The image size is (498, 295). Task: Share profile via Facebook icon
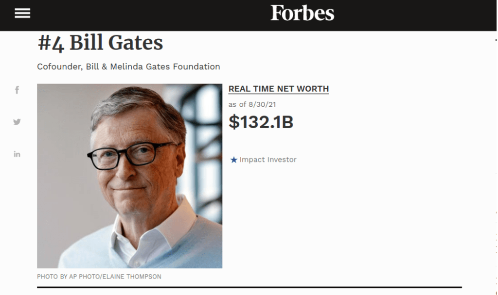pyautogui.click(x=17, y=90)
